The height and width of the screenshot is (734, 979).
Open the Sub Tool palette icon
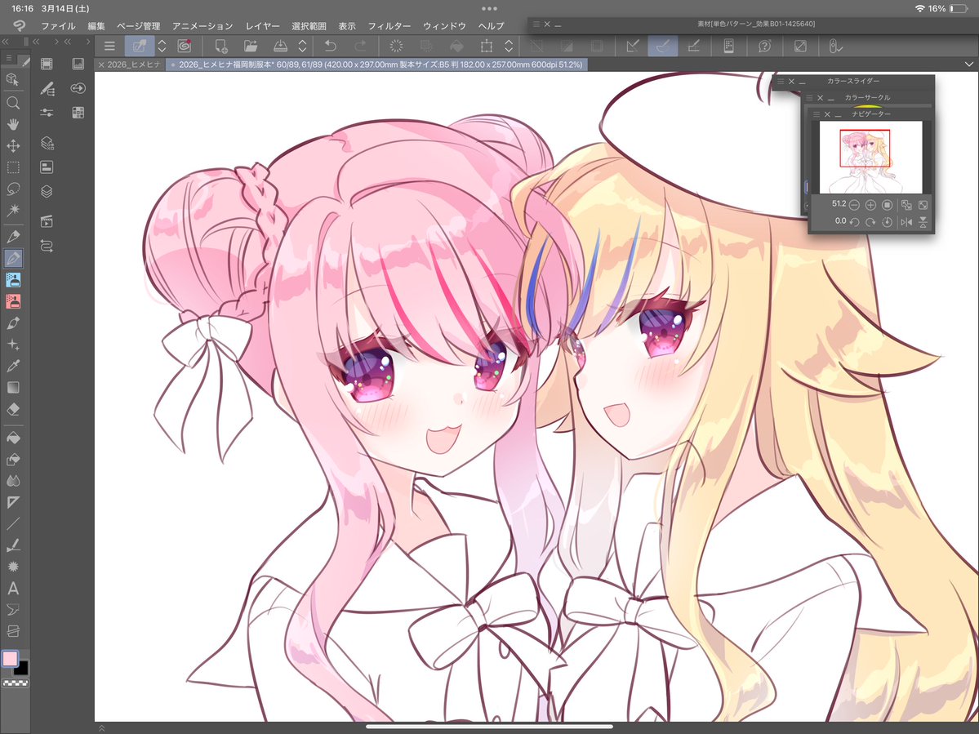click(47, 89)
